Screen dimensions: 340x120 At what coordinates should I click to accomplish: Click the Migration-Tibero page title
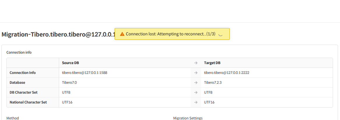57,34
